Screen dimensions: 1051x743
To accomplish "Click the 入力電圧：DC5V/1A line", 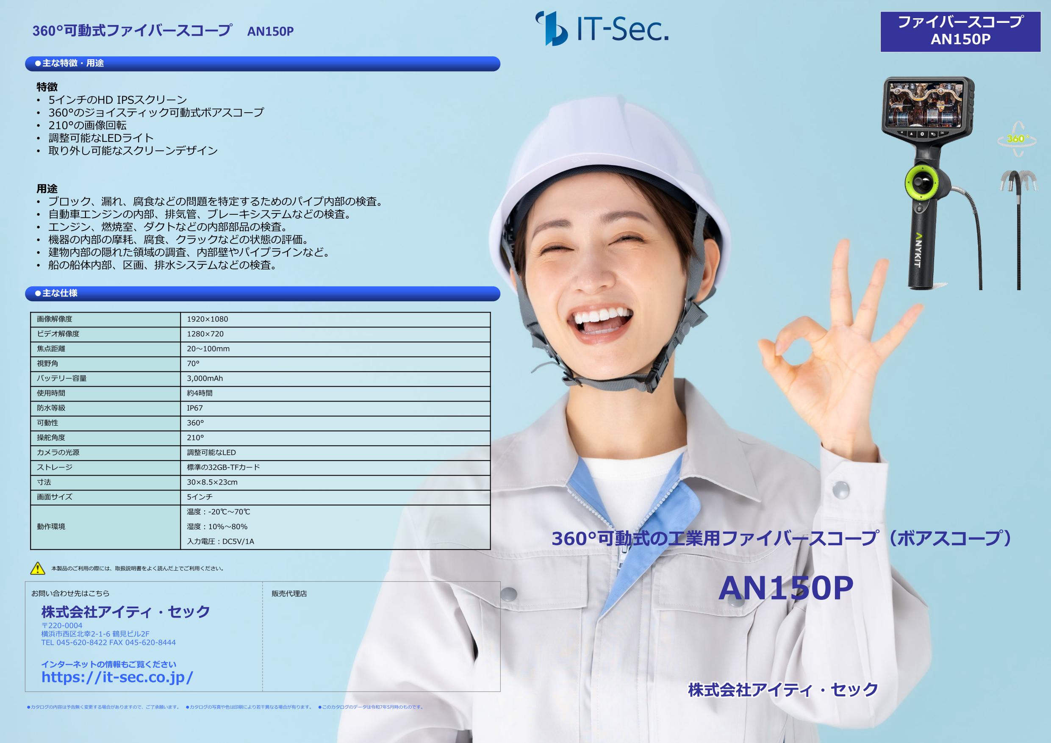I will click(x=220, y=541).
